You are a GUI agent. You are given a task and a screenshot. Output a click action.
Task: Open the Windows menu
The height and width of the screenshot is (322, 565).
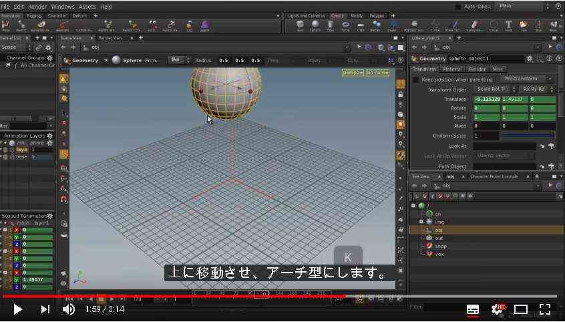pos(63,7)
